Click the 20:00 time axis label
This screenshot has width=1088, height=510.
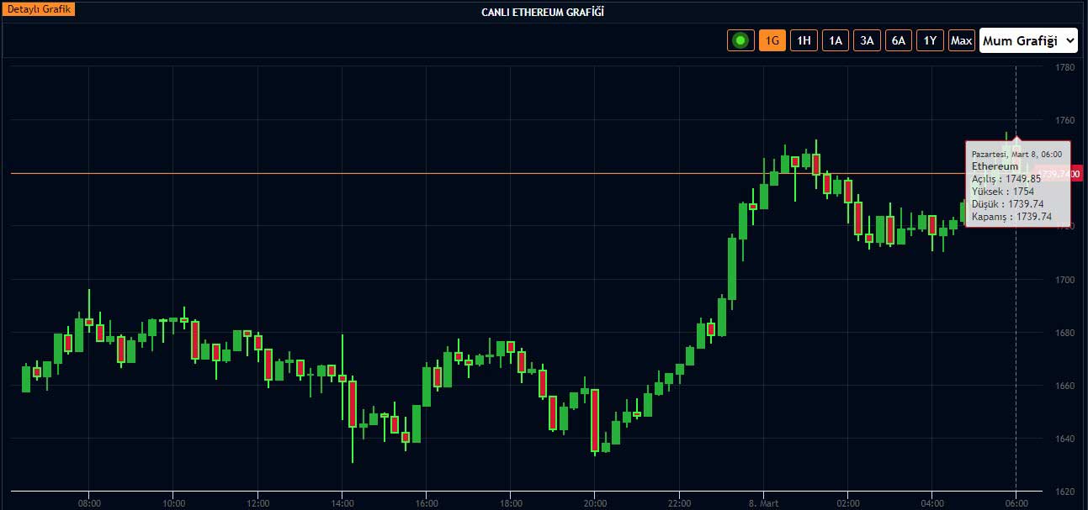[x=595, y=504]
